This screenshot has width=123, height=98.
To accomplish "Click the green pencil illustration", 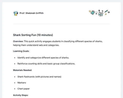I will (x=106, y=11).
